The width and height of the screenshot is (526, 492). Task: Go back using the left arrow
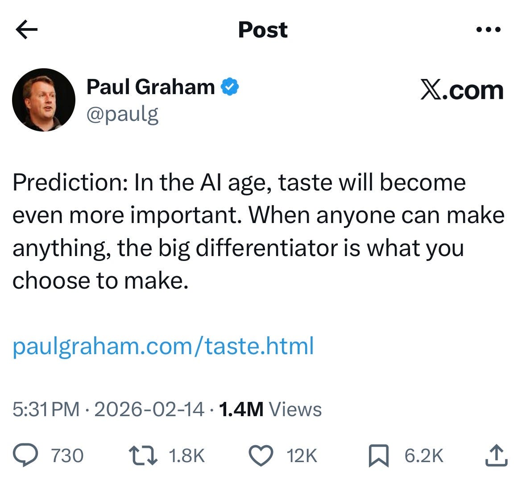click(x=26, y=29)
